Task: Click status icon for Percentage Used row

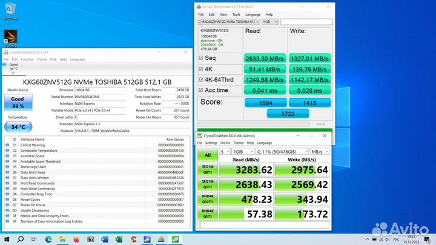Action: [7, 167]
